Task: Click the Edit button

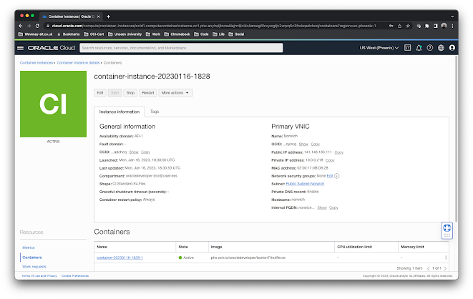Action: (100, 93)
